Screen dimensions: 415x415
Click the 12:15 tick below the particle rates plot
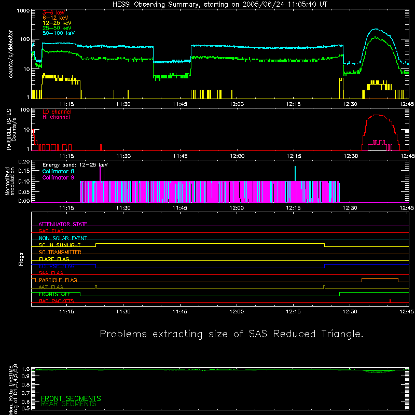[294, 156]
